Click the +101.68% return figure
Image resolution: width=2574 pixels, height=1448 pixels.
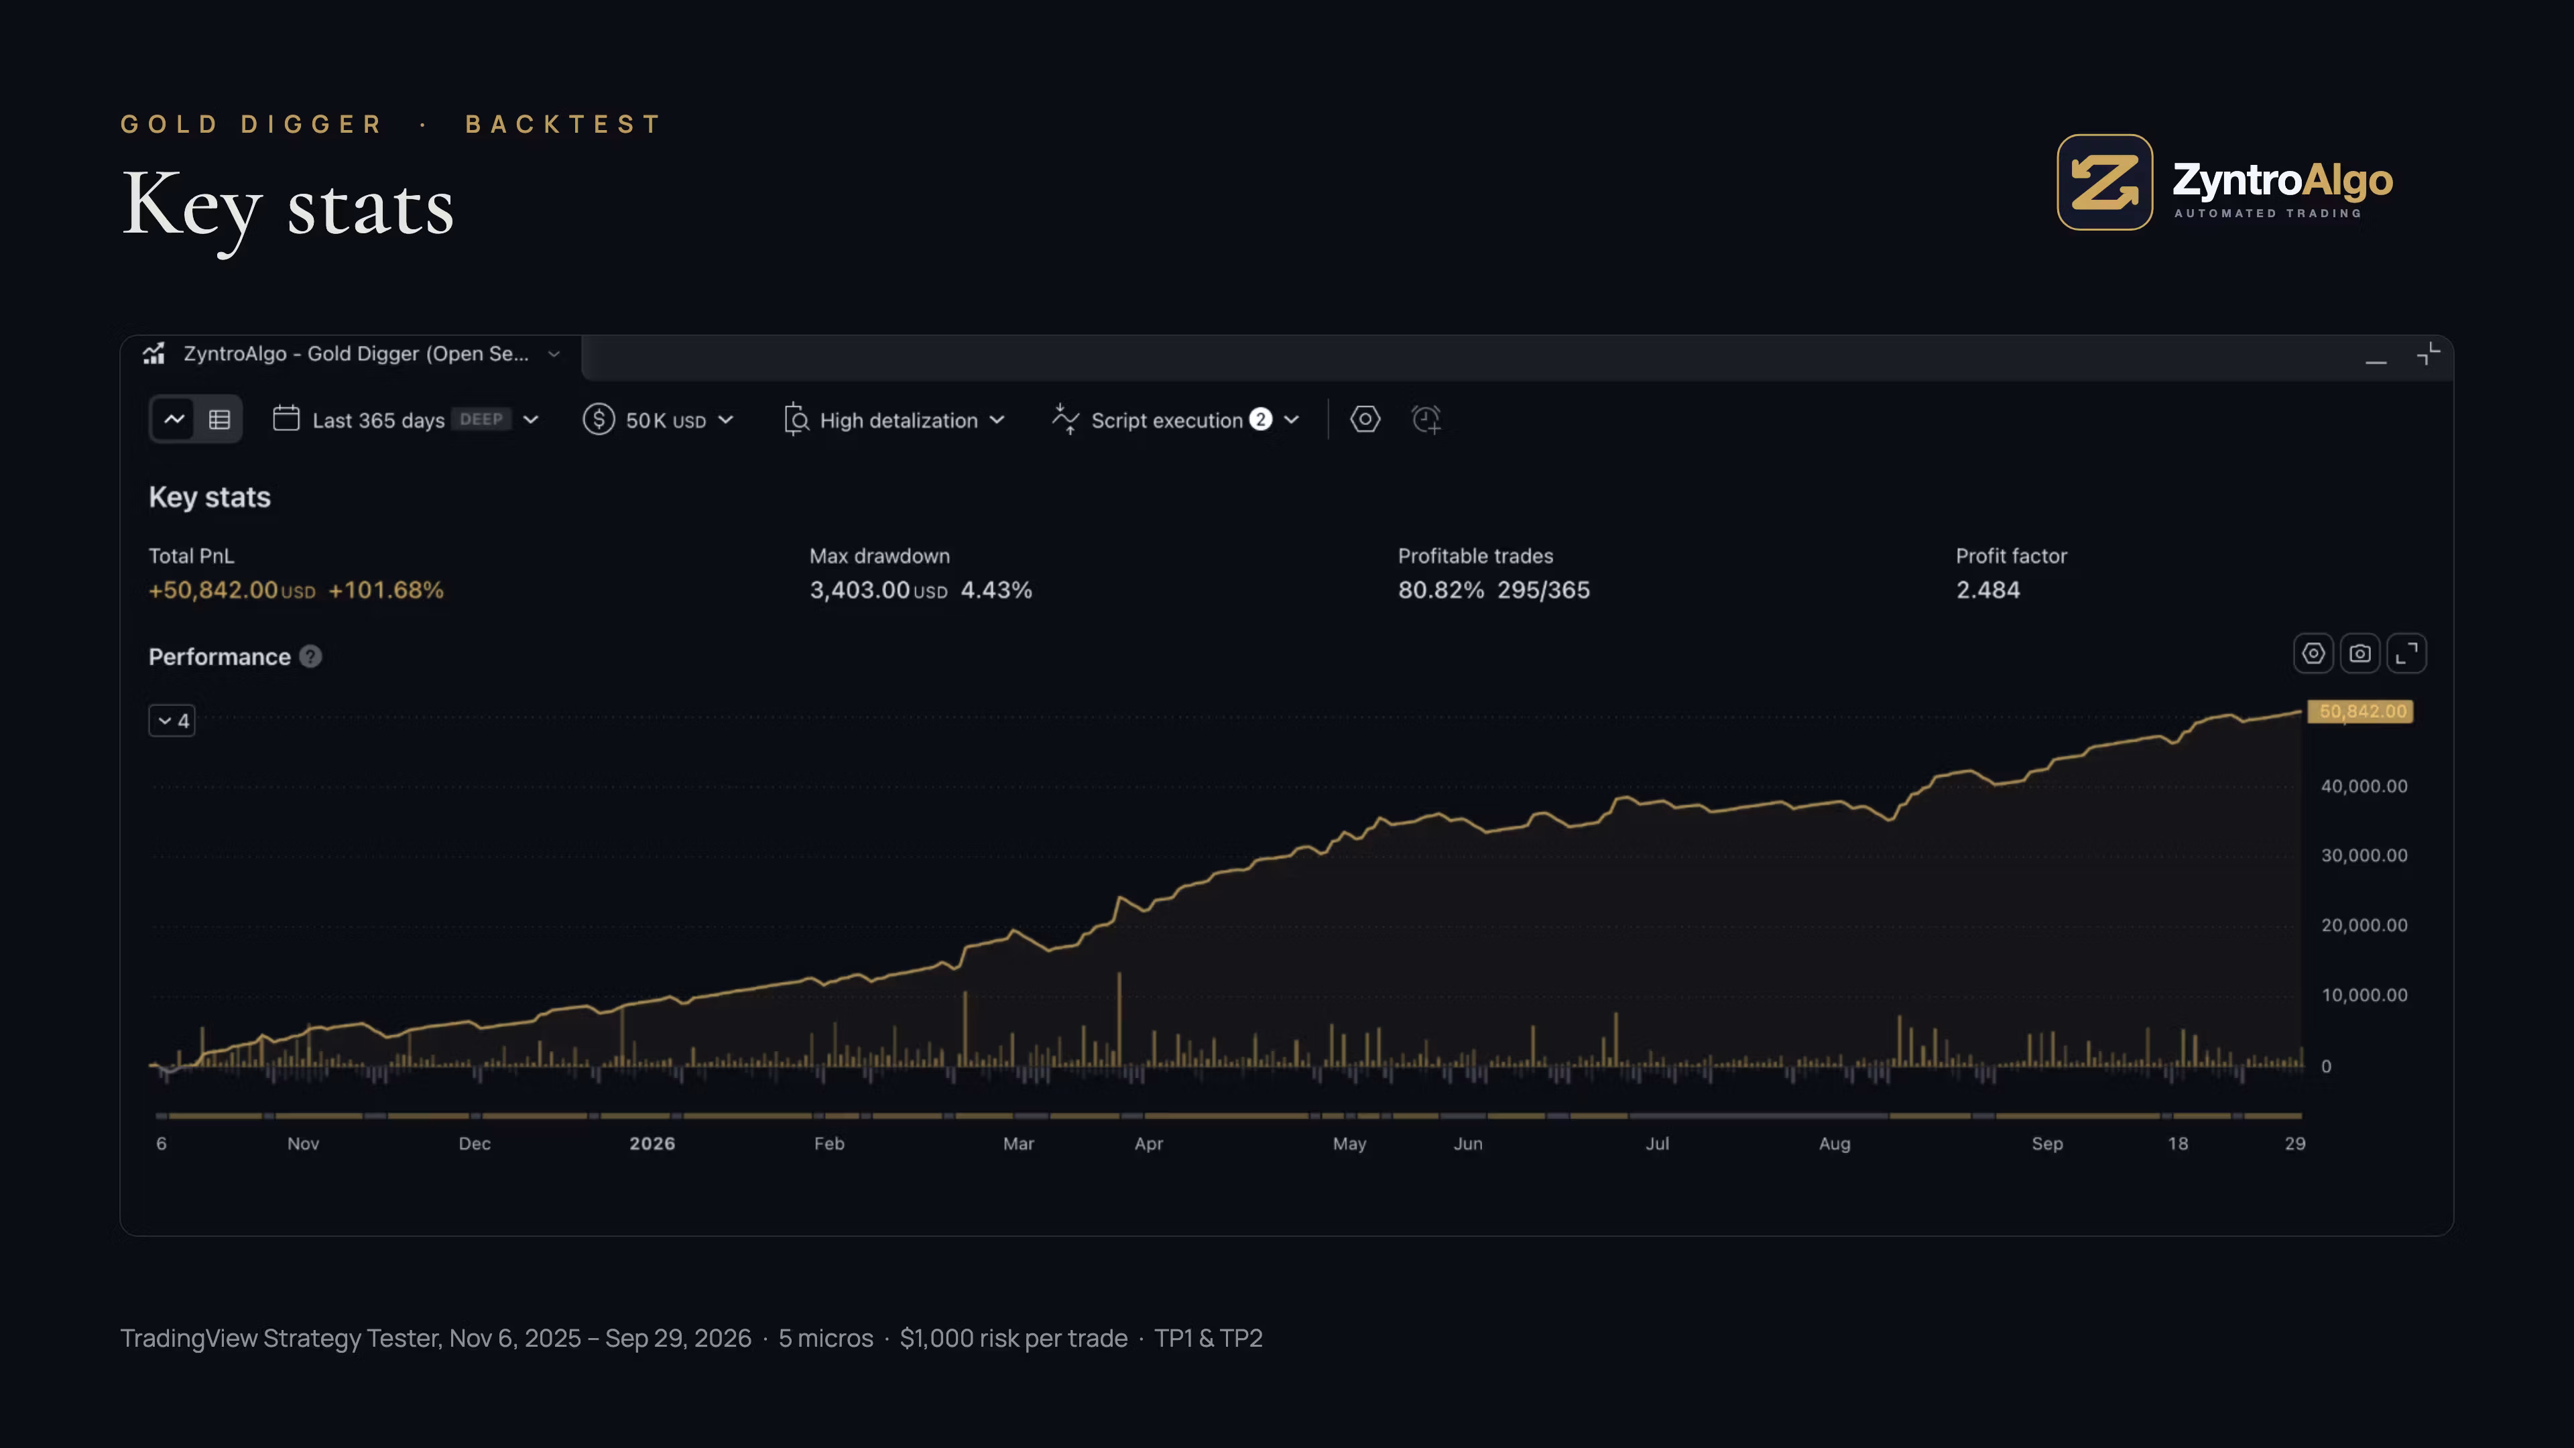[x=385, y=590]
